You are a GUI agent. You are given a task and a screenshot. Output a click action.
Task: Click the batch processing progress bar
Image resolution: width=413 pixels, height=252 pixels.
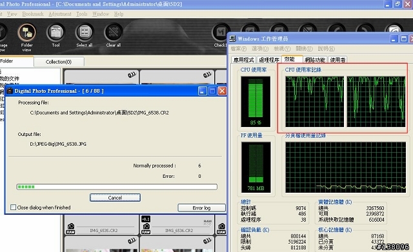(x=117, y=187)
